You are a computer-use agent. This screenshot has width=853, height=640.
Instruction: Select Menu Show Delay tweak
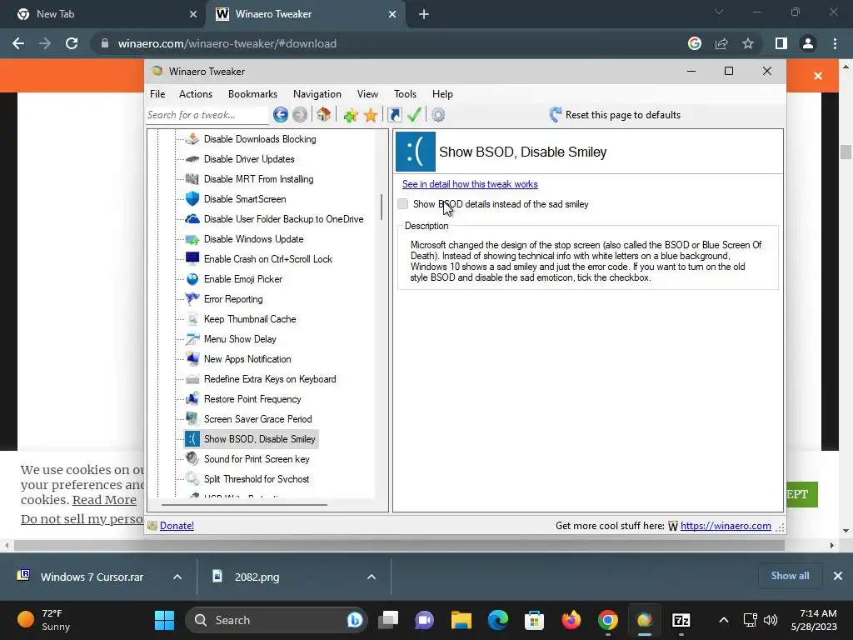click(240, 339)
